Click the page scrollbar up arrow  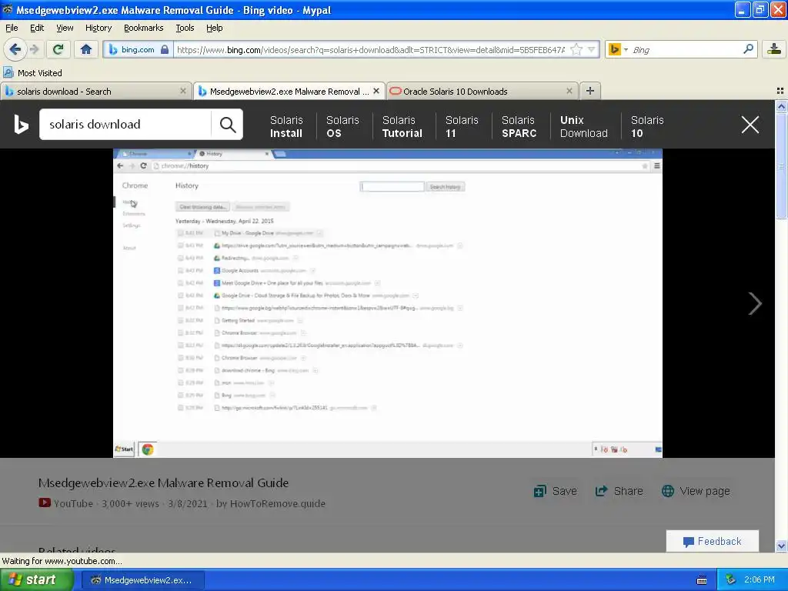[781, 105]
